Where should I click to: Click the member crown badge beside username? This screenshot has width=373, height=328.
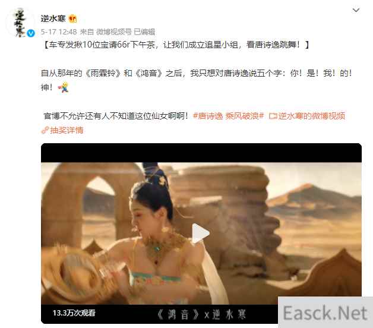[73, 19]
